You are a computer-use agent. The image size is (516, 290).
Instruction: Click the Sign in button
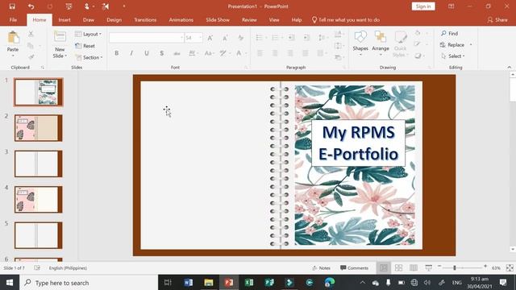[x=423, y=6]
